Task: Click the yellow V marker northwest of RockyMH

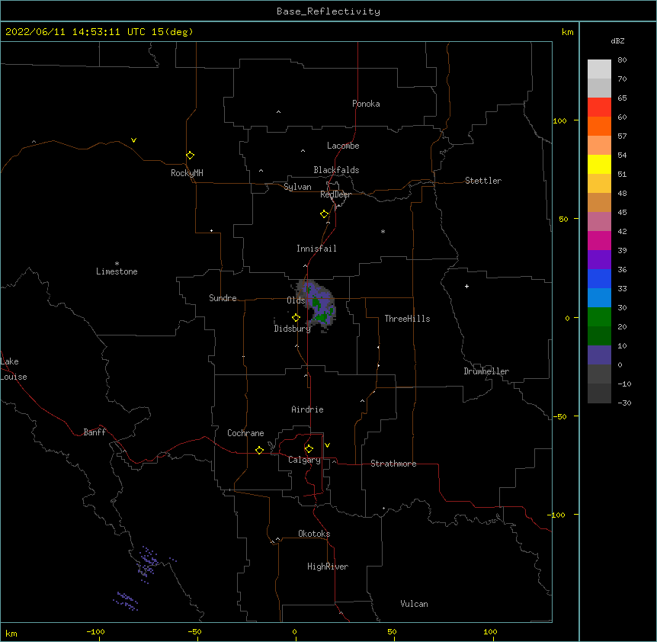Action: point(133,140)
